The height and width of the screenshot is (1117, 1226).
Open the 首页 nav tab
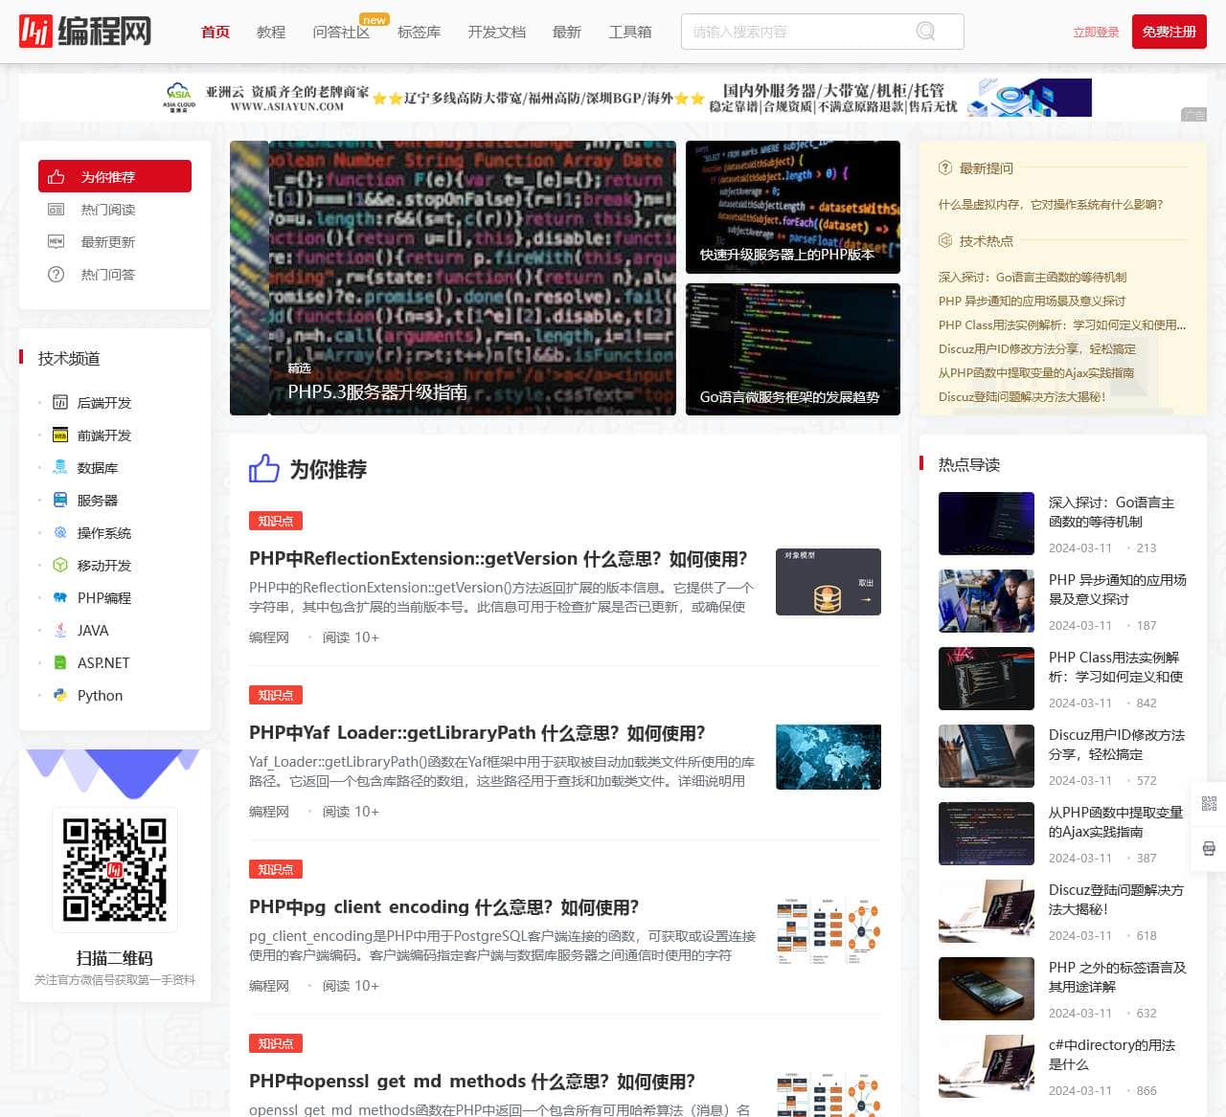216,32
